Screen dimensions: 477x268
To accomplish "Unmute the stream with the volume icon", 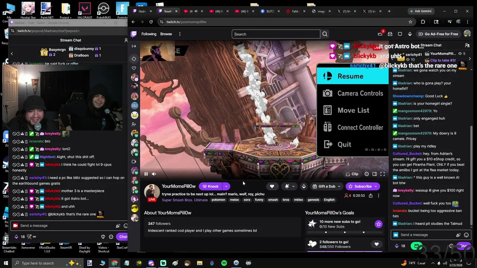I will click(x=154, y=174).
